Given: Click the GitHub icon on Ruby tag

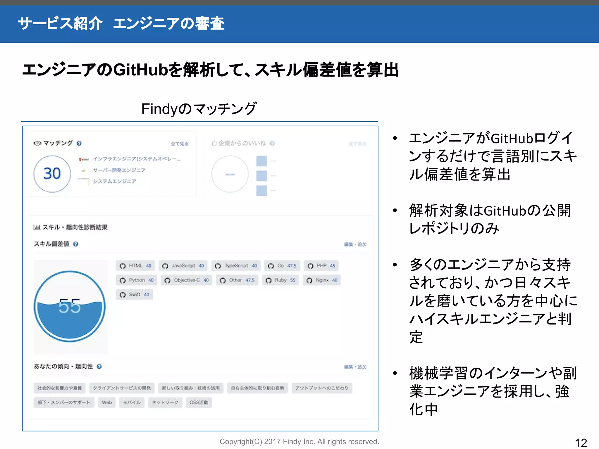Looking at the screenshot, I should pyautogui.click(x=268, y=280).
